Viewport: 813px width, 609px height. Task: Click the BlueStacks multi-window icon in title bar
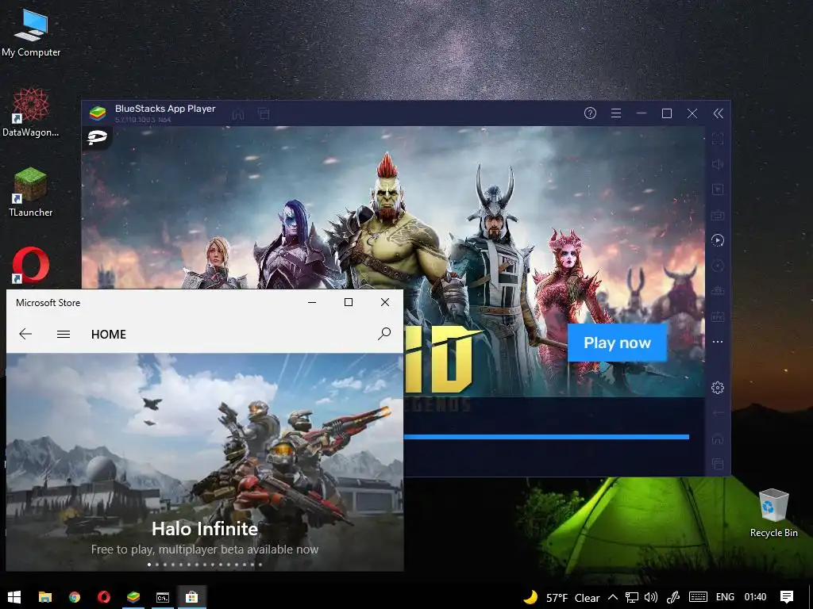click(264, 114)
